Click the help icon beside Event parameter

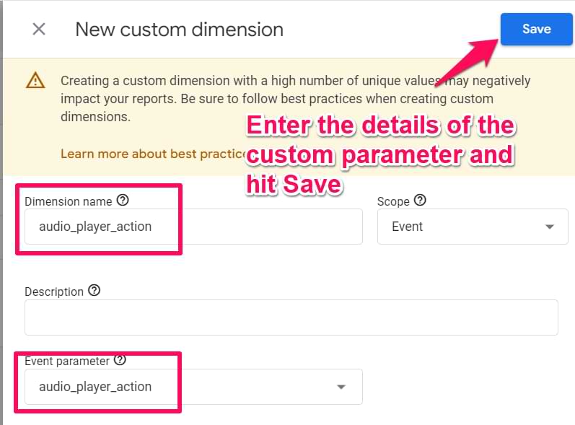coord(120,360)
